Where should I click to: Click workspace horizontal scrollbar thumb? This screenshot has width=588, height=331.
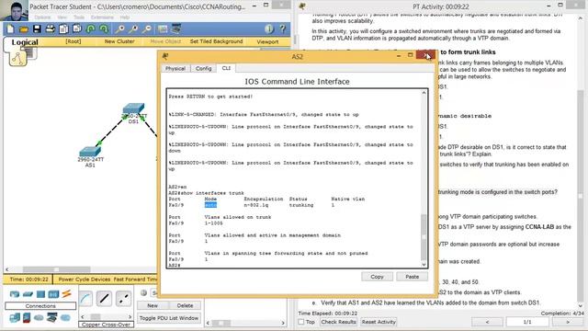[56, 269]
